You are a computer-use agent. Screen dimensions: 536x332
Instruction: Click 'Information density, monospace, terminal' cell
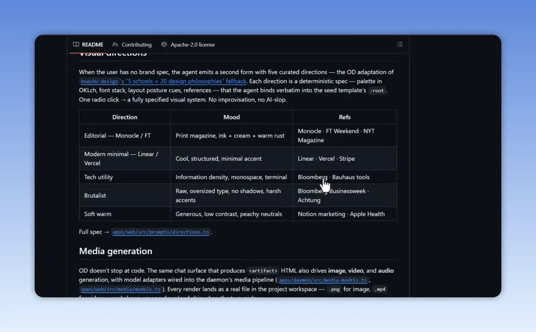[232, 177]
